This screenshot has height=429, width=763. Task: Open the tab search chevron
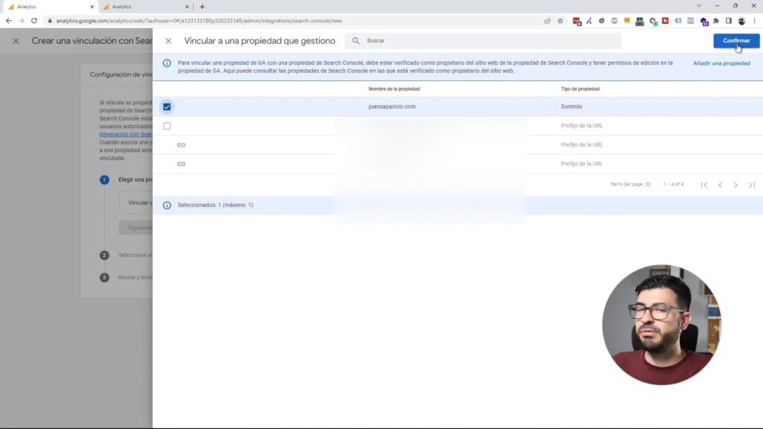click(699, 6)
